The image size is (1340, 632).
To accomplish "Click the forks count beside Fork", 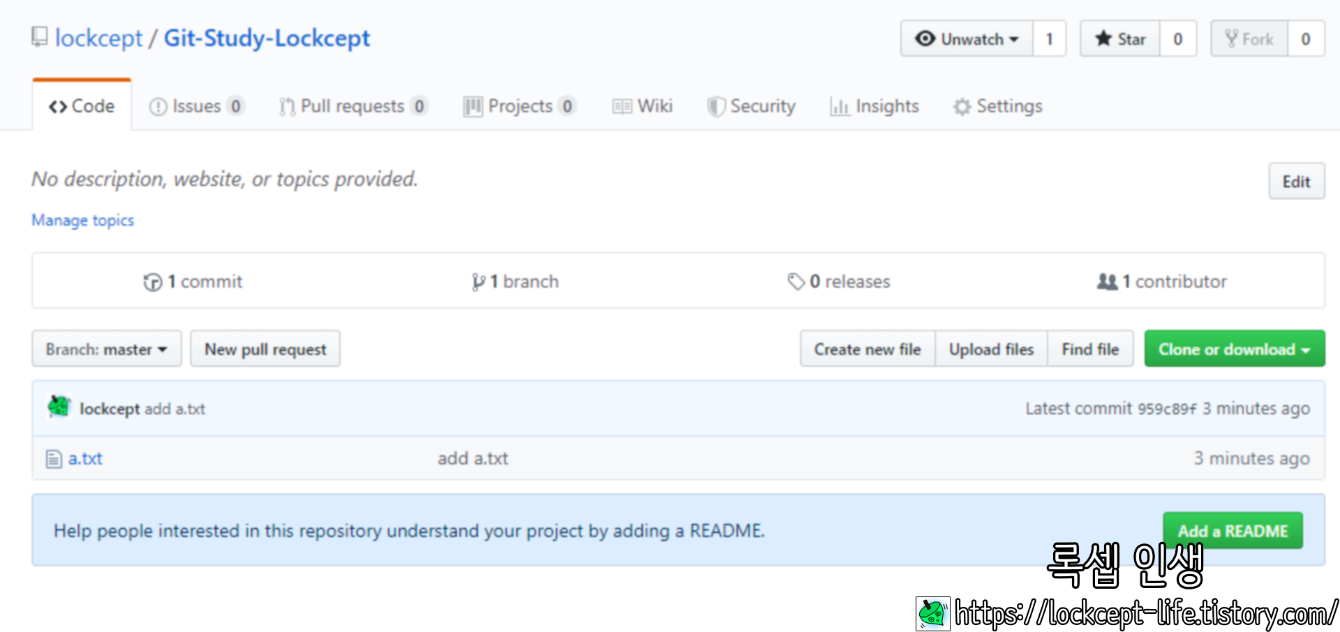I will (x=1306, y=39).
